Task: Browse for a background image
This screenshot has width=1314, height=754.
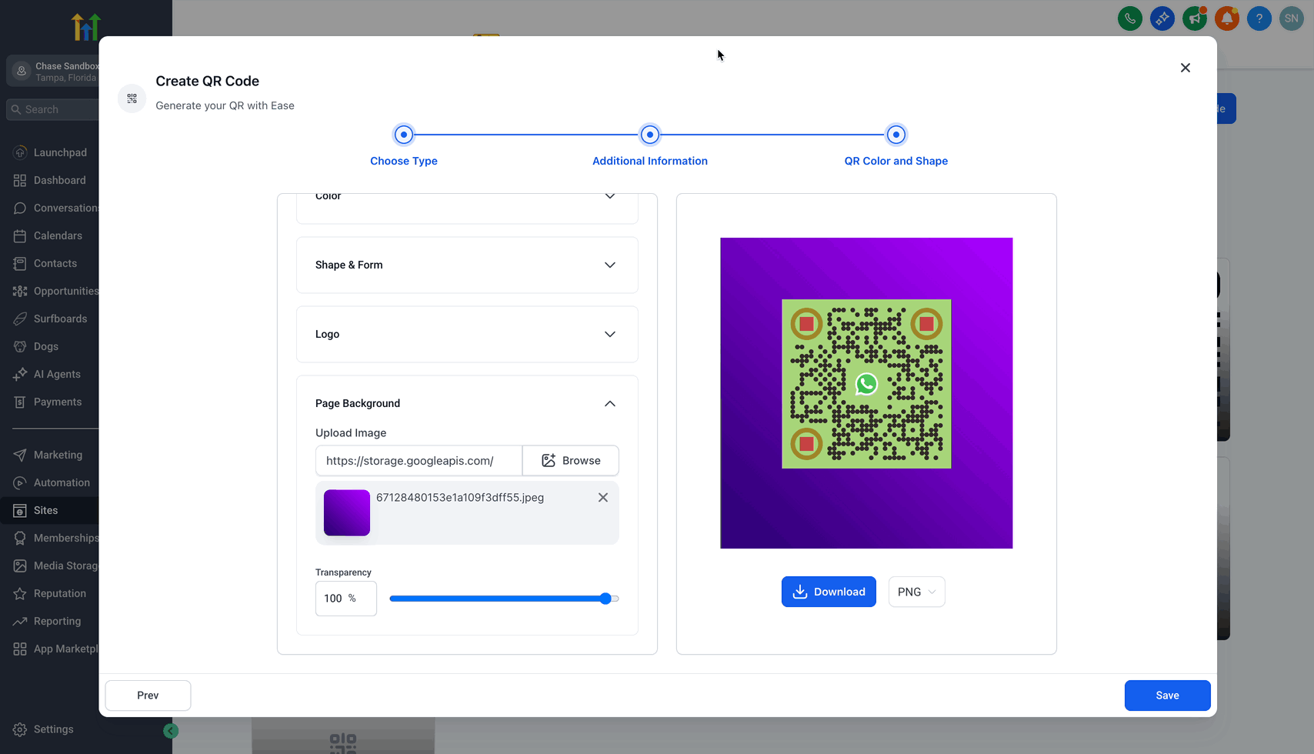Action: point(571,461)
